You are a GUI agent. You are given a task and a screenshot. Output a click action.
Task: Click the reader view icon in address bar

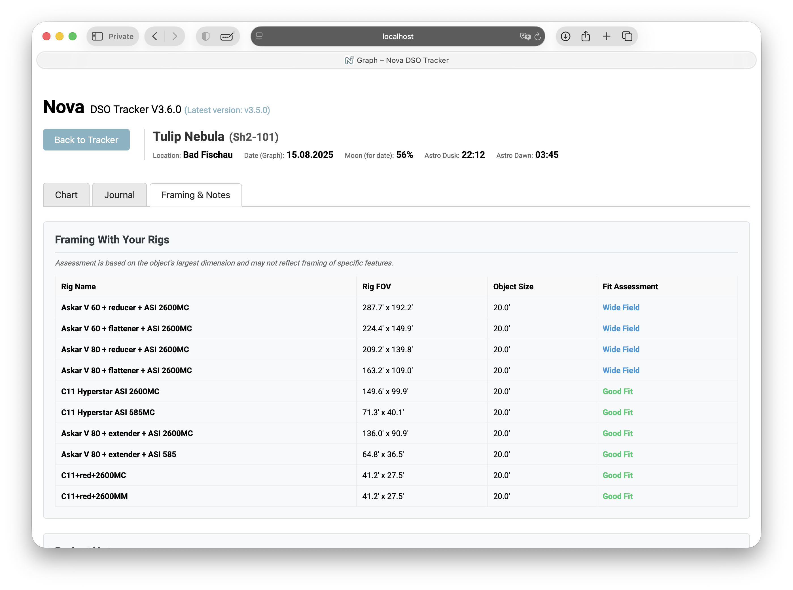click(x=259, y=37)
